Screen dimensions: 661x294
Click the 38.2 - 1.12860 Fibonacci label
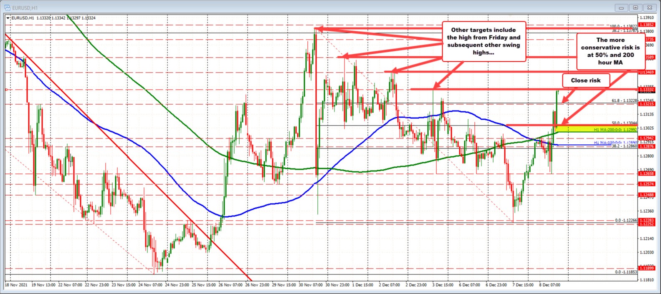click(x=624, y=147)
